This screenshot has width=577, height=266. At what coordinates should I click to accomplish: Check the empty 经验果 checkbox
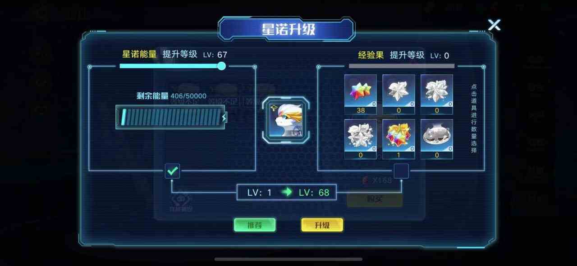point(401,171)
